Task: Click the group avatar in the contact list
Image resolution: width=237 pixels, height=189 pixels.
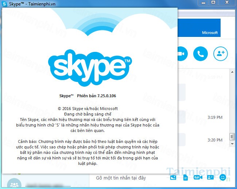Action: tap(14, 184)
